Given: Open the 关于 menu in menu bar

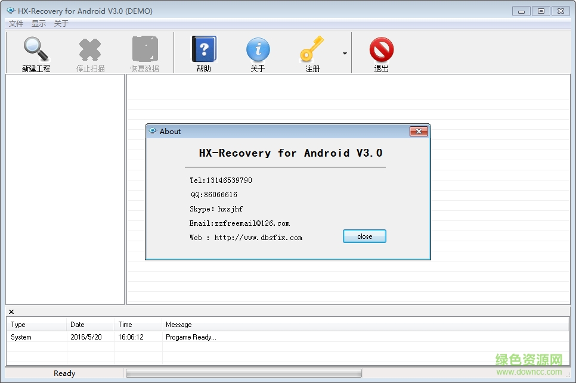Looking at the screenshot, I should point(61,24).
